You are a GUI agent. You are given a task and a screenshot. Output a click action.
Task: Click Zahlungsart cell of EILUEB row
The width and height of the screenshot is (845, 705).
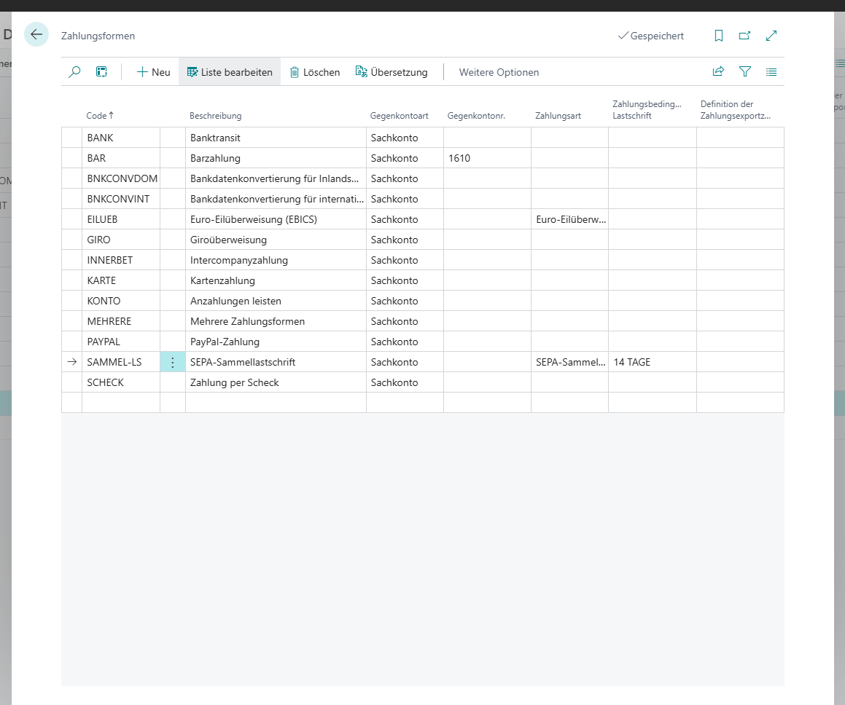click(x=569, y=219)
